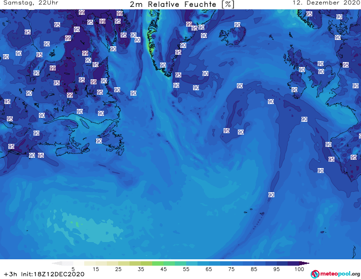
Task: Click the legend value 100
Action: [x=299, y=269]
